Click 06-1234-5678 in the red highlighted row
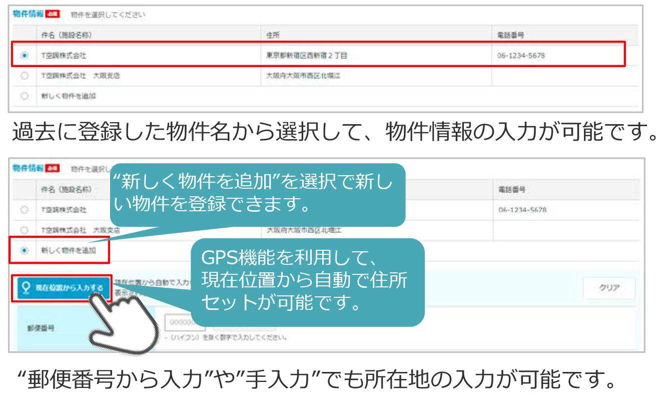Viewport: 664px width, 403px height. pos(521,56)
